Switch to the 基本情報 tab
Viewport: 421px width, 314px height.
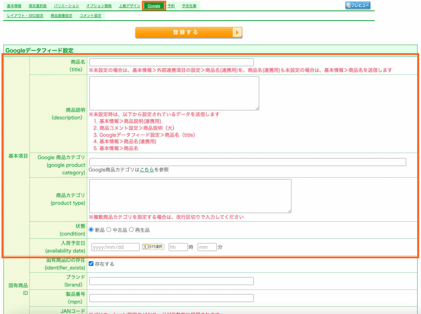coord(14,6)
